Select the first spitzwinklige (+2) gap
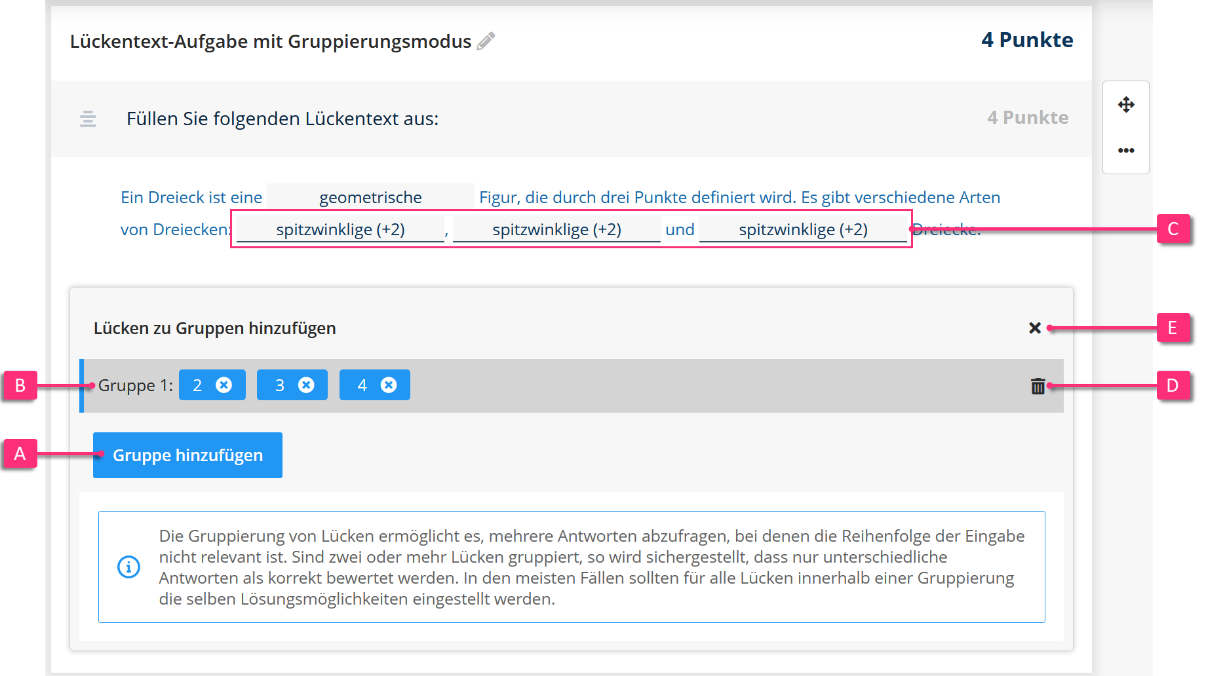 point(340,229)
